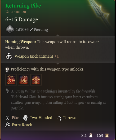Click the crossed swords Pike icon

click(x=7, y=118)
